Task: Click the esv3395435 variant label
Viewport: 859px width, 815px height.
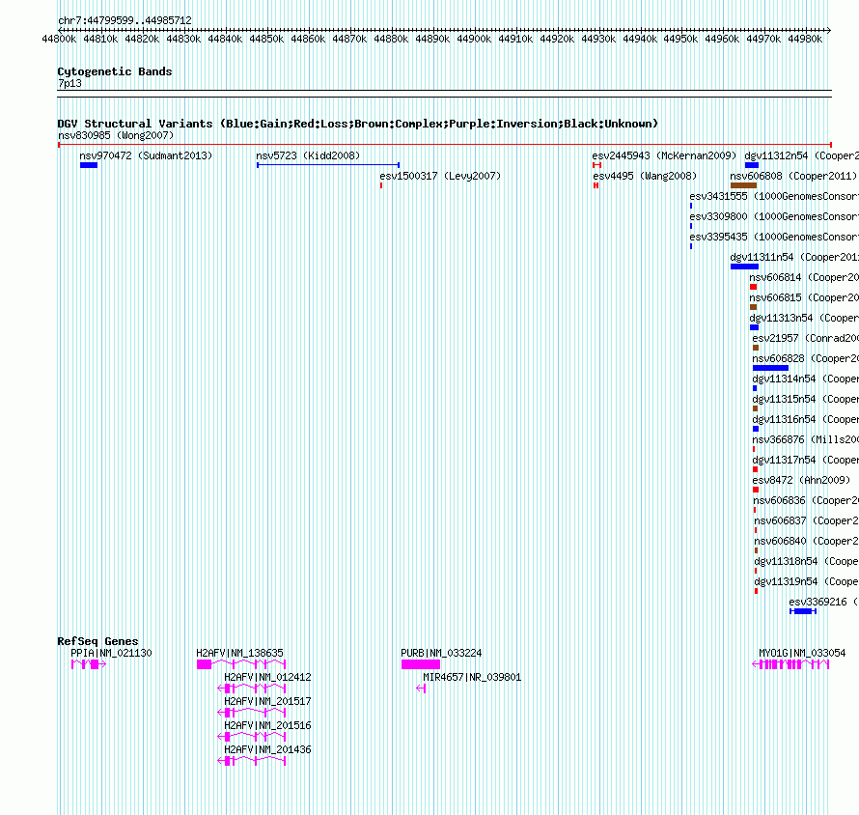Action: [774, 237]
